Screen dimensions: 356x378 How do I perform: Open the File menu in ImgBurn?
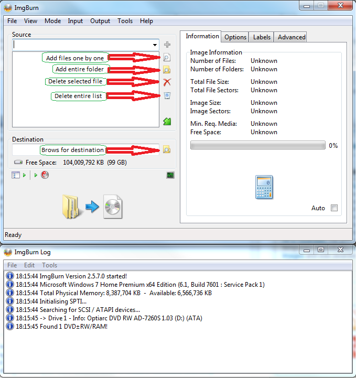[x=12, y=21]
